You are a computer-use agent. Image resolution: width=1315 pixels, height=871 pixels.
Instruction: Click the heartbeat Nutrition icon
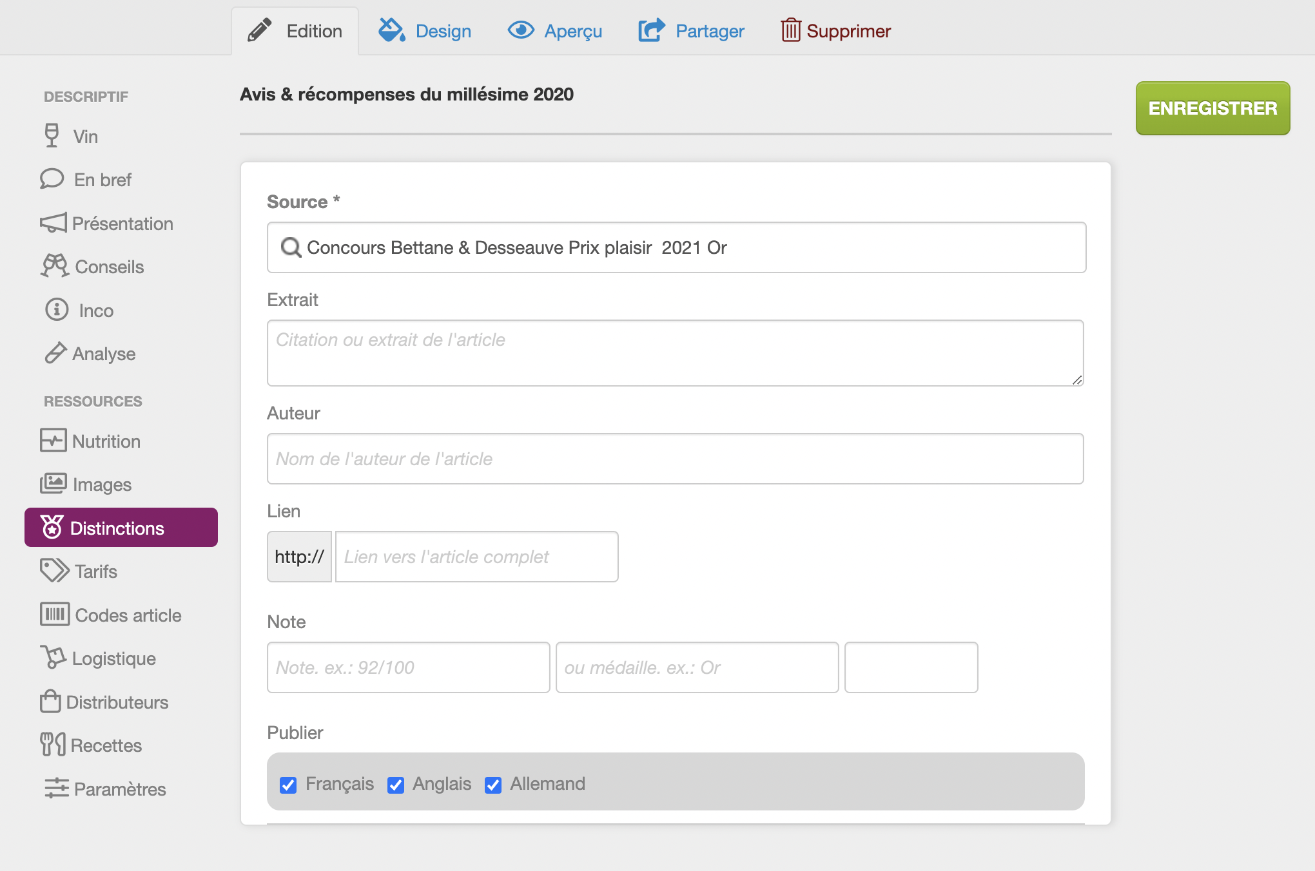tap(53, 441)
